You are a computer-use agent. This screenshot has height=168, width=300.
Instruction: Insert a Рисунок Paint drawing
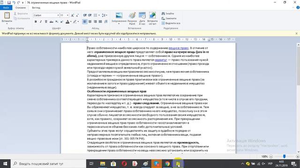[132, 19]
